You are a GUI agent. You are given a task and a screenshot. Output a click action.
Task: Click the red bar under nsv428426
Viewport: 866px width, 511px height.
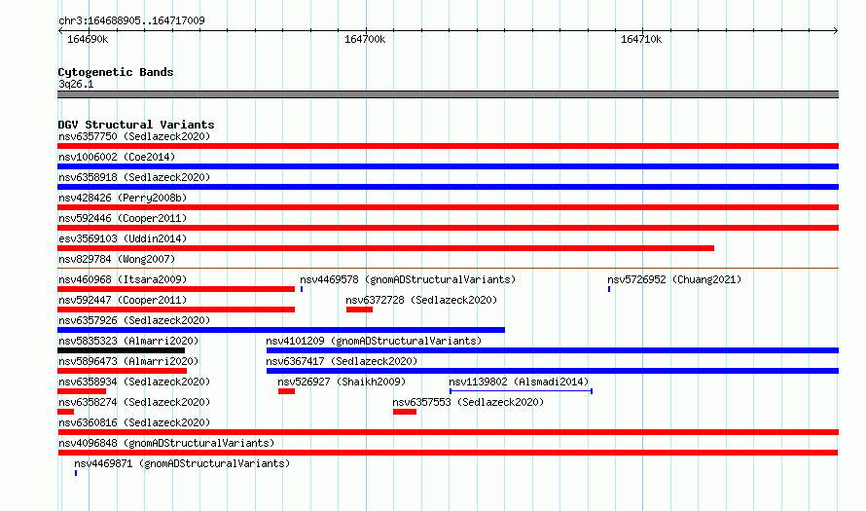coord(448,207)
